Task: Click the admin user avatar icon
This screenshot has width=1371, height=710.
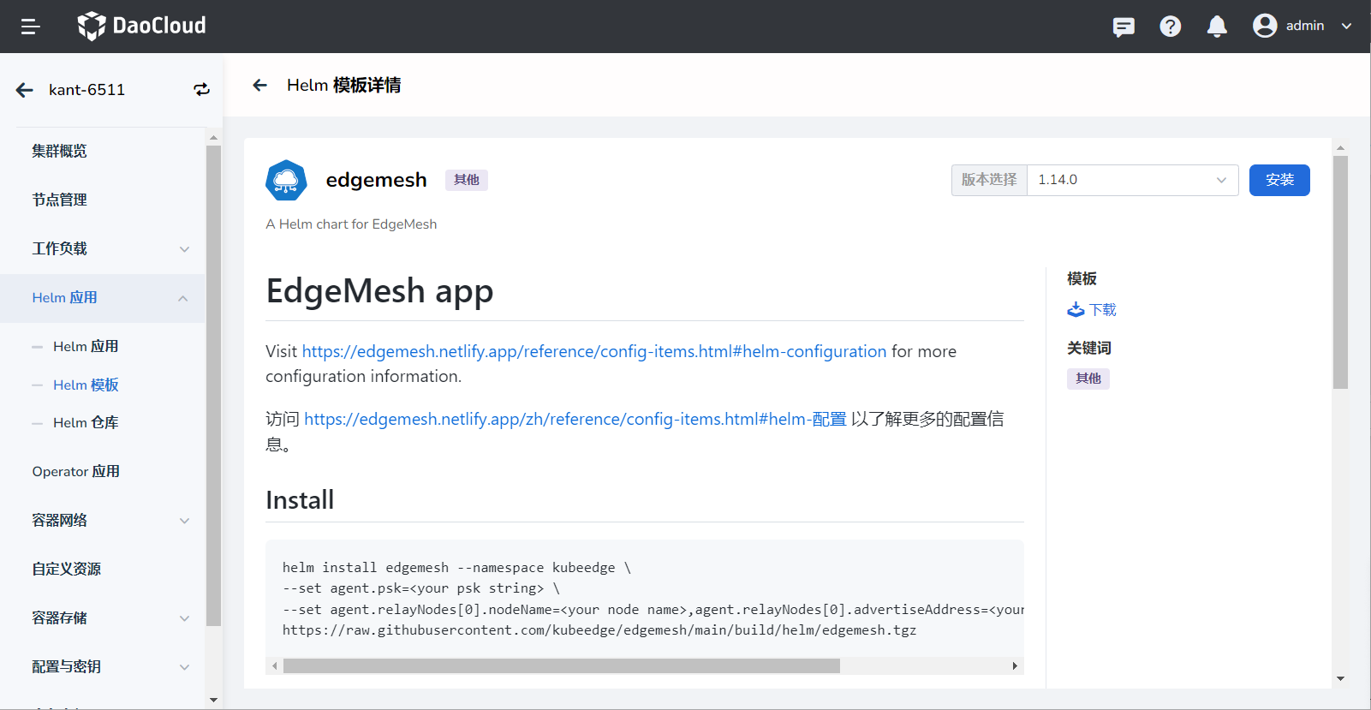Action: (1265, 26)
